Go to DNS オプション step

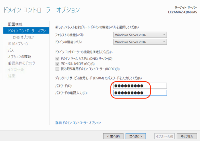pyautogui.click(x=23, y=37)
